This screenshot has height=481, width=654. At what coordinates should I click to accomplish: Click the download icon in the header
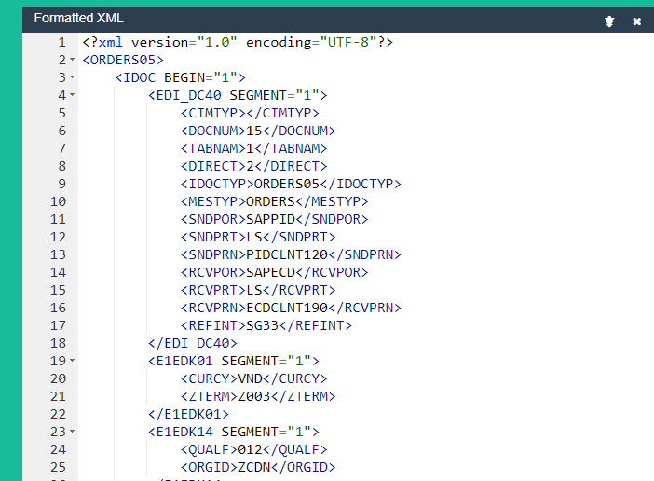[x=609, y=21]
